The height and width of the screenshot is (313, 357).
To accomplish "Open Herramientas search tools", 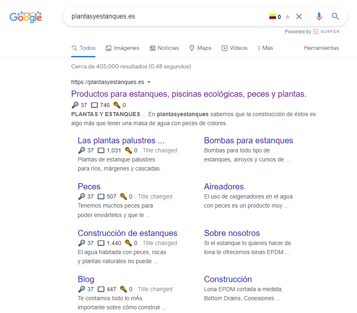I will pyautogui.click(x=321, y=48).
